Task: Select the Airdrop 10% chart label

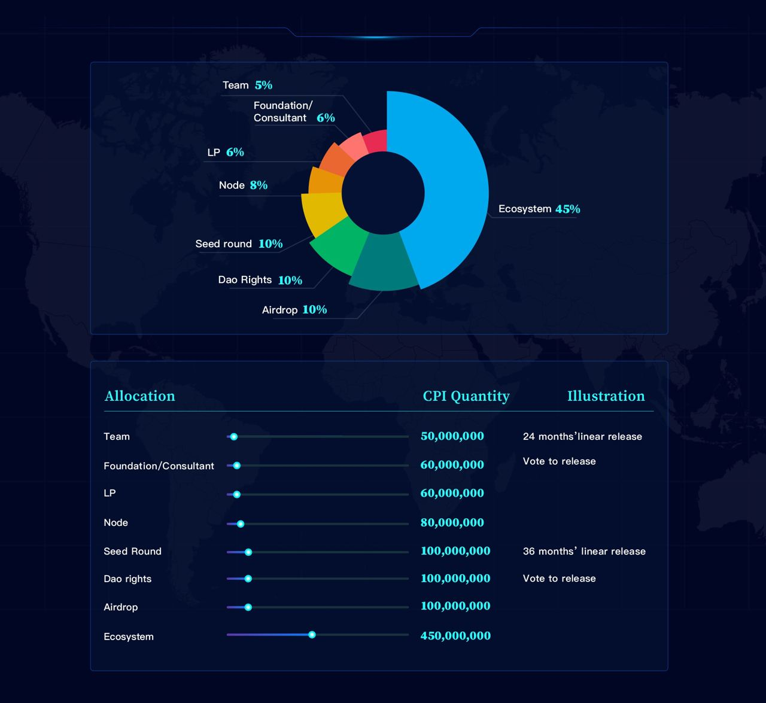Action: 294,310
